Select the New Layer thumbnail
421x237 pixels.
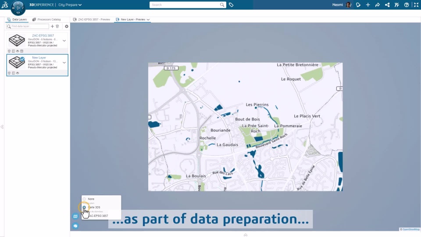pos(17,62)
